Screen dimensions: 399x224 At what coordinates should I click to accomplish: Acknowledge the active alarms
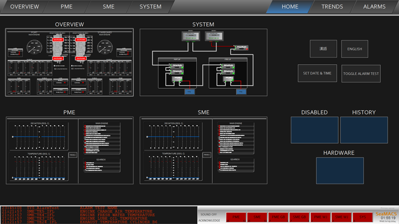coord(209,221)
